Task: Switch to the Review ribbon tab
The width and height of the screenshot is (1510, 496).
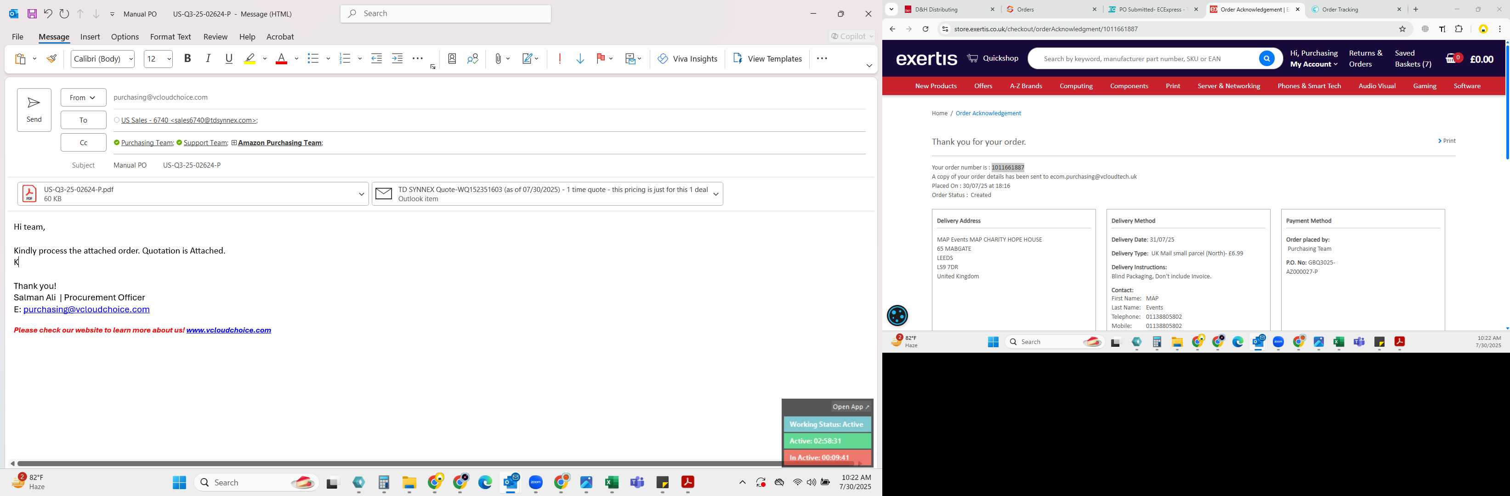Action: point(215,37)
